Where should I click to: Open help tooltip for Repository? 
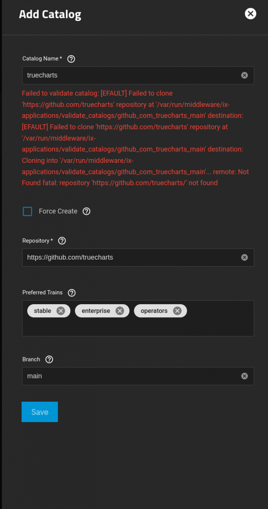[x=62, y=241]
